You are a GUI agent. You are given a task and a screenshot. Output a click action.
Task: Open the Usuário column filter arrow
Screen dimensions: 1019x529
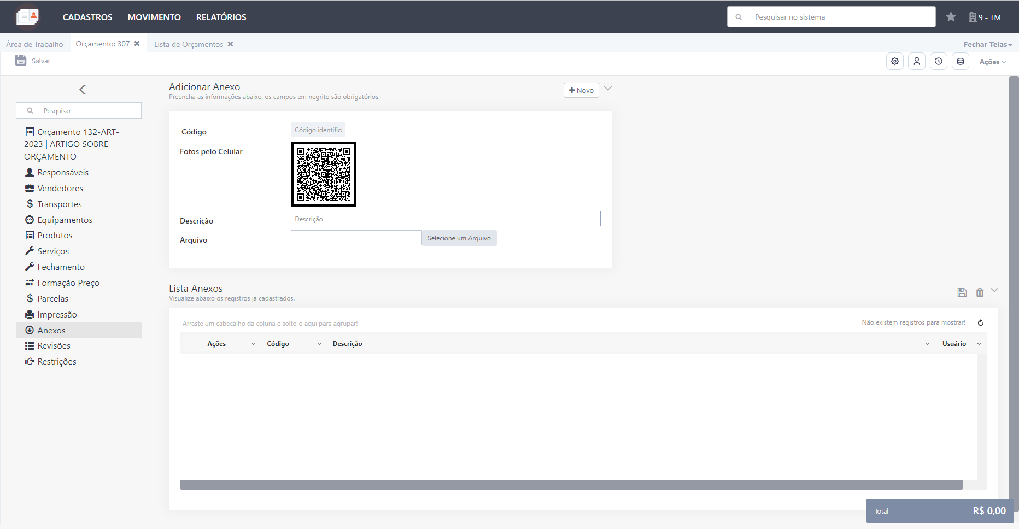click(x=979, y=344)
